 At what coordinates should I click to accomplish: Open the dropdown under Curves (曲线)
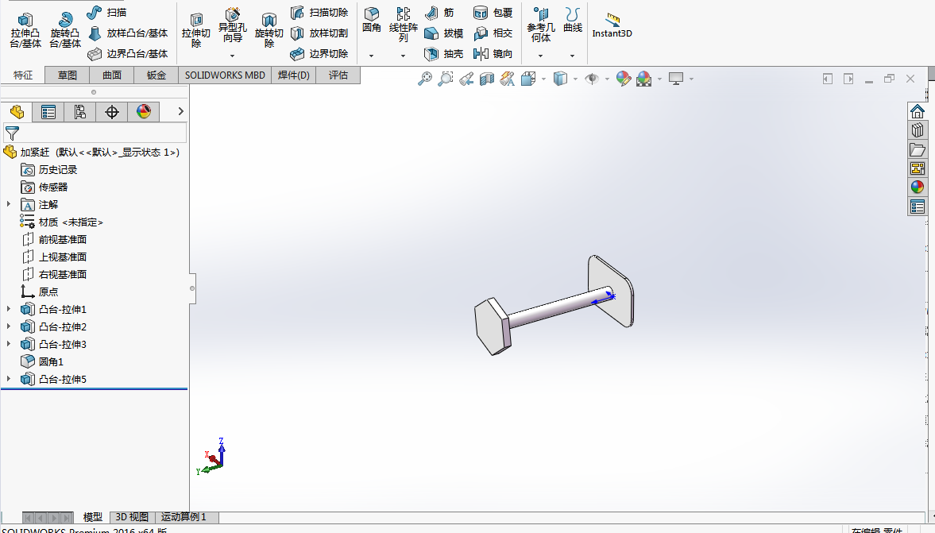pos(573,56)
